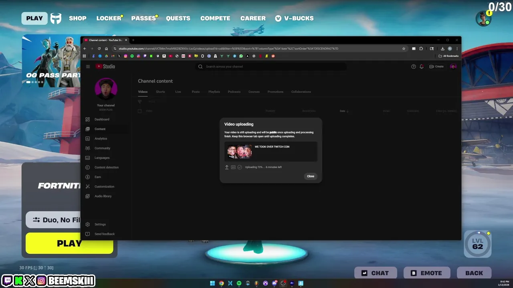Switch to the Live tab
Screen dimensions: 513x288
click(x=178, y=92)
